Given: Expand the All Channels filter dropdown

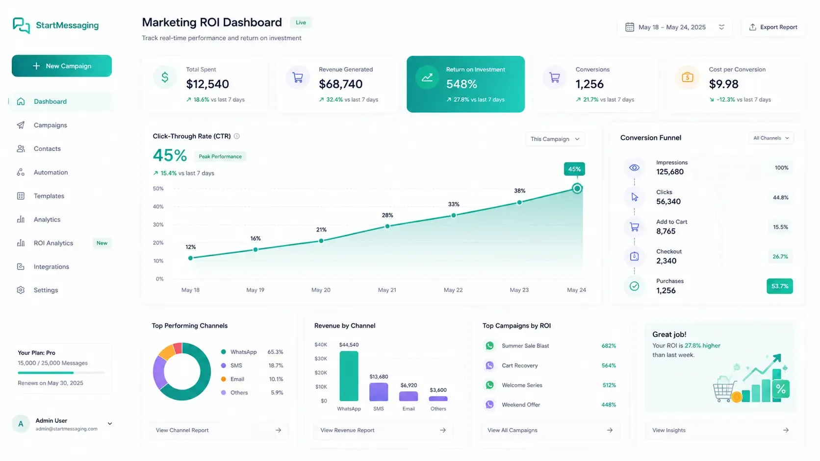Looking at the screenshot, I should tap(771, 138).
